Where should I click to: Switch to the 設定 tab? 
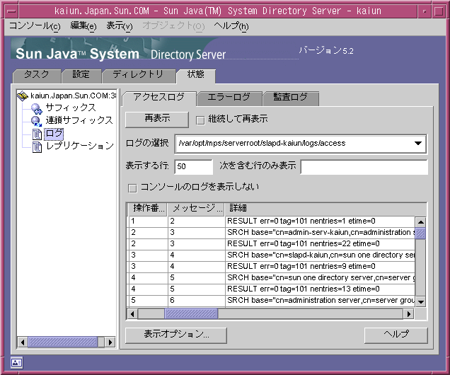81,76
